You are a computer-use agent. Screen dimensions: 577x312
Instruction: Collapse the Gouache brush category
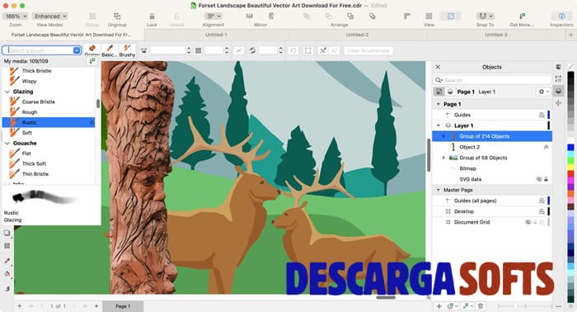point(7,143)
